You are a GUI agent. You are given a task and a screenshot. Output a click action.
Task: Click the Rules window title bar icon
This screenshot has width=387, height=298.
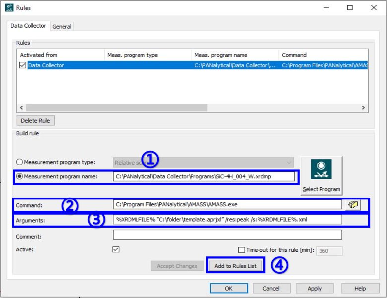click(x=9, y=8)
